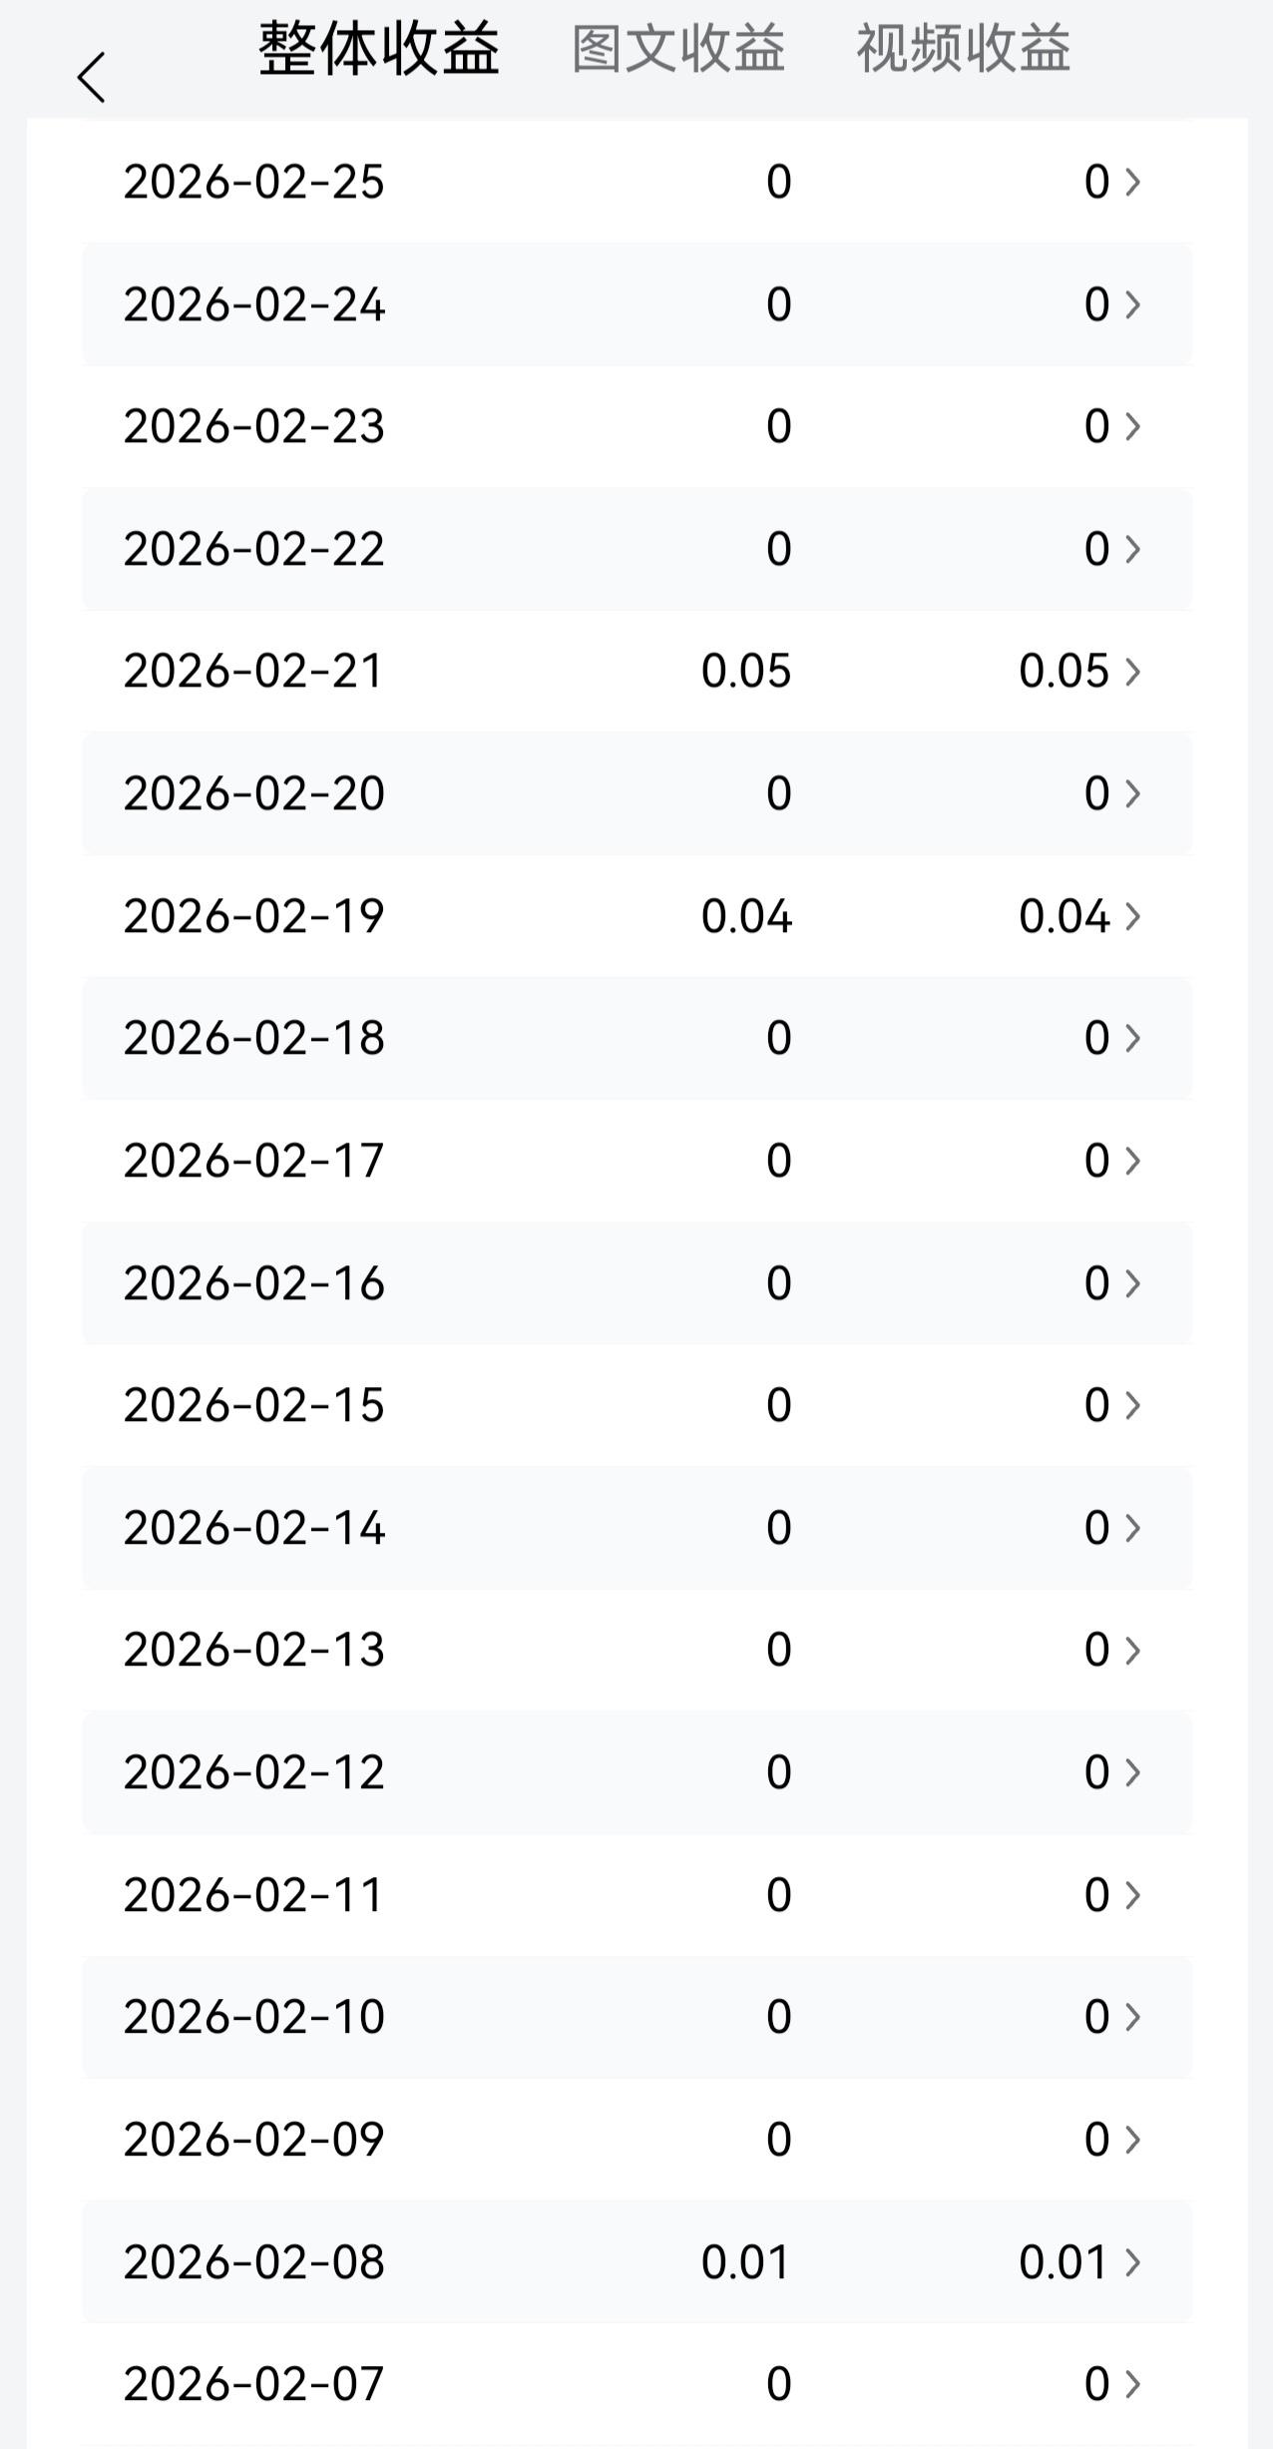Expand the 2026-02-24 row chevron
This screenshot has height=2449, width=1273.
click(1132, 304)
